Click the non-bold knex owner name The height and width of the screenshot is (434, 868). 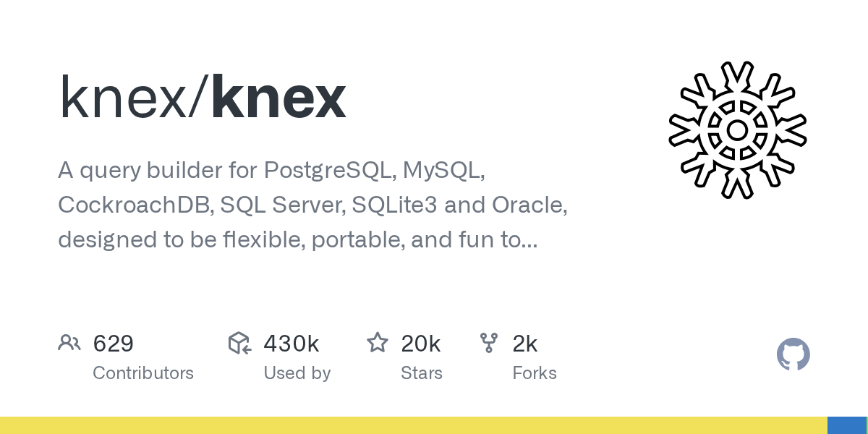[123, 98]
